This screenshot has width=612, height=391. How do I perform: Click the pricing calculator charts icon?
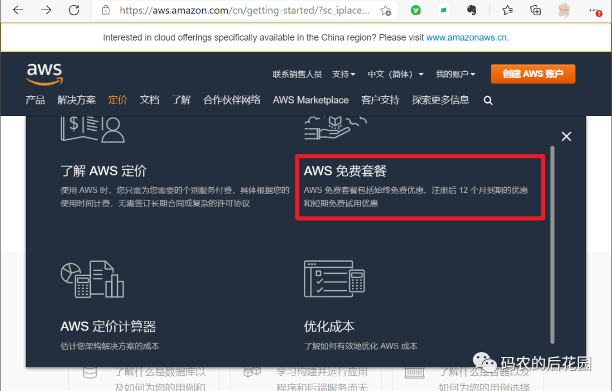pos(92,279)
